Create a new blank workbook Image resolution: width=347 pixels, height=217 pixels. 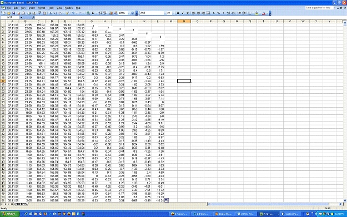pyautogui.click(x=4, y=13)
